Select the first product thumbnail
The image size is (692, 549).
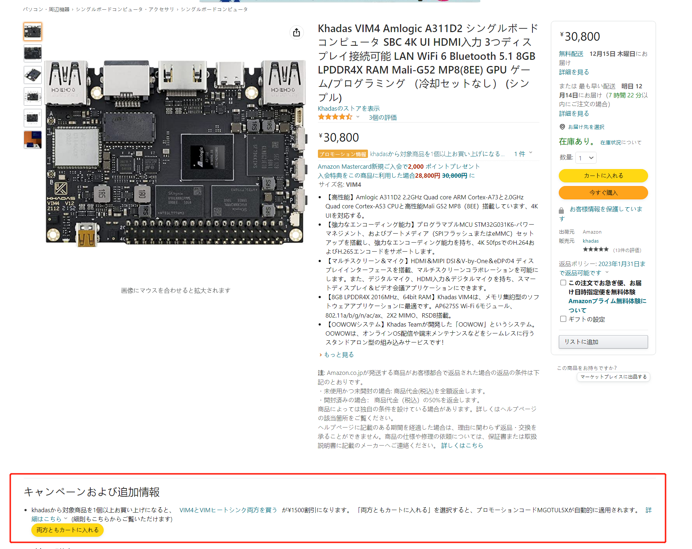click(33, 32)
